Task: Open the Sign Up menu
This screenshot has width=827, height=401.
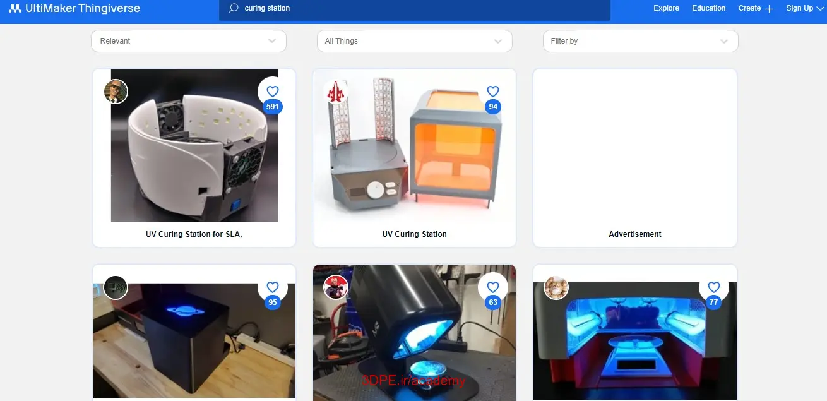Action: coord(799,8)
